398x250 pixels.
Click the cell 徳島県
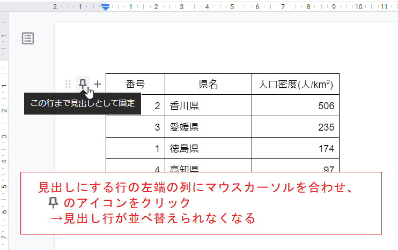[209, 148]
